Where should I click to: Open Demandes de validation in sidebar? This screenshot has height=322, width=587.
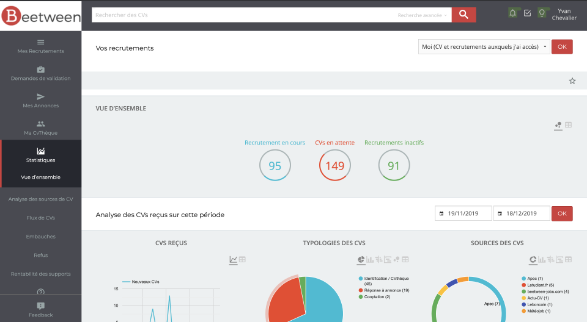click(41, 74)
